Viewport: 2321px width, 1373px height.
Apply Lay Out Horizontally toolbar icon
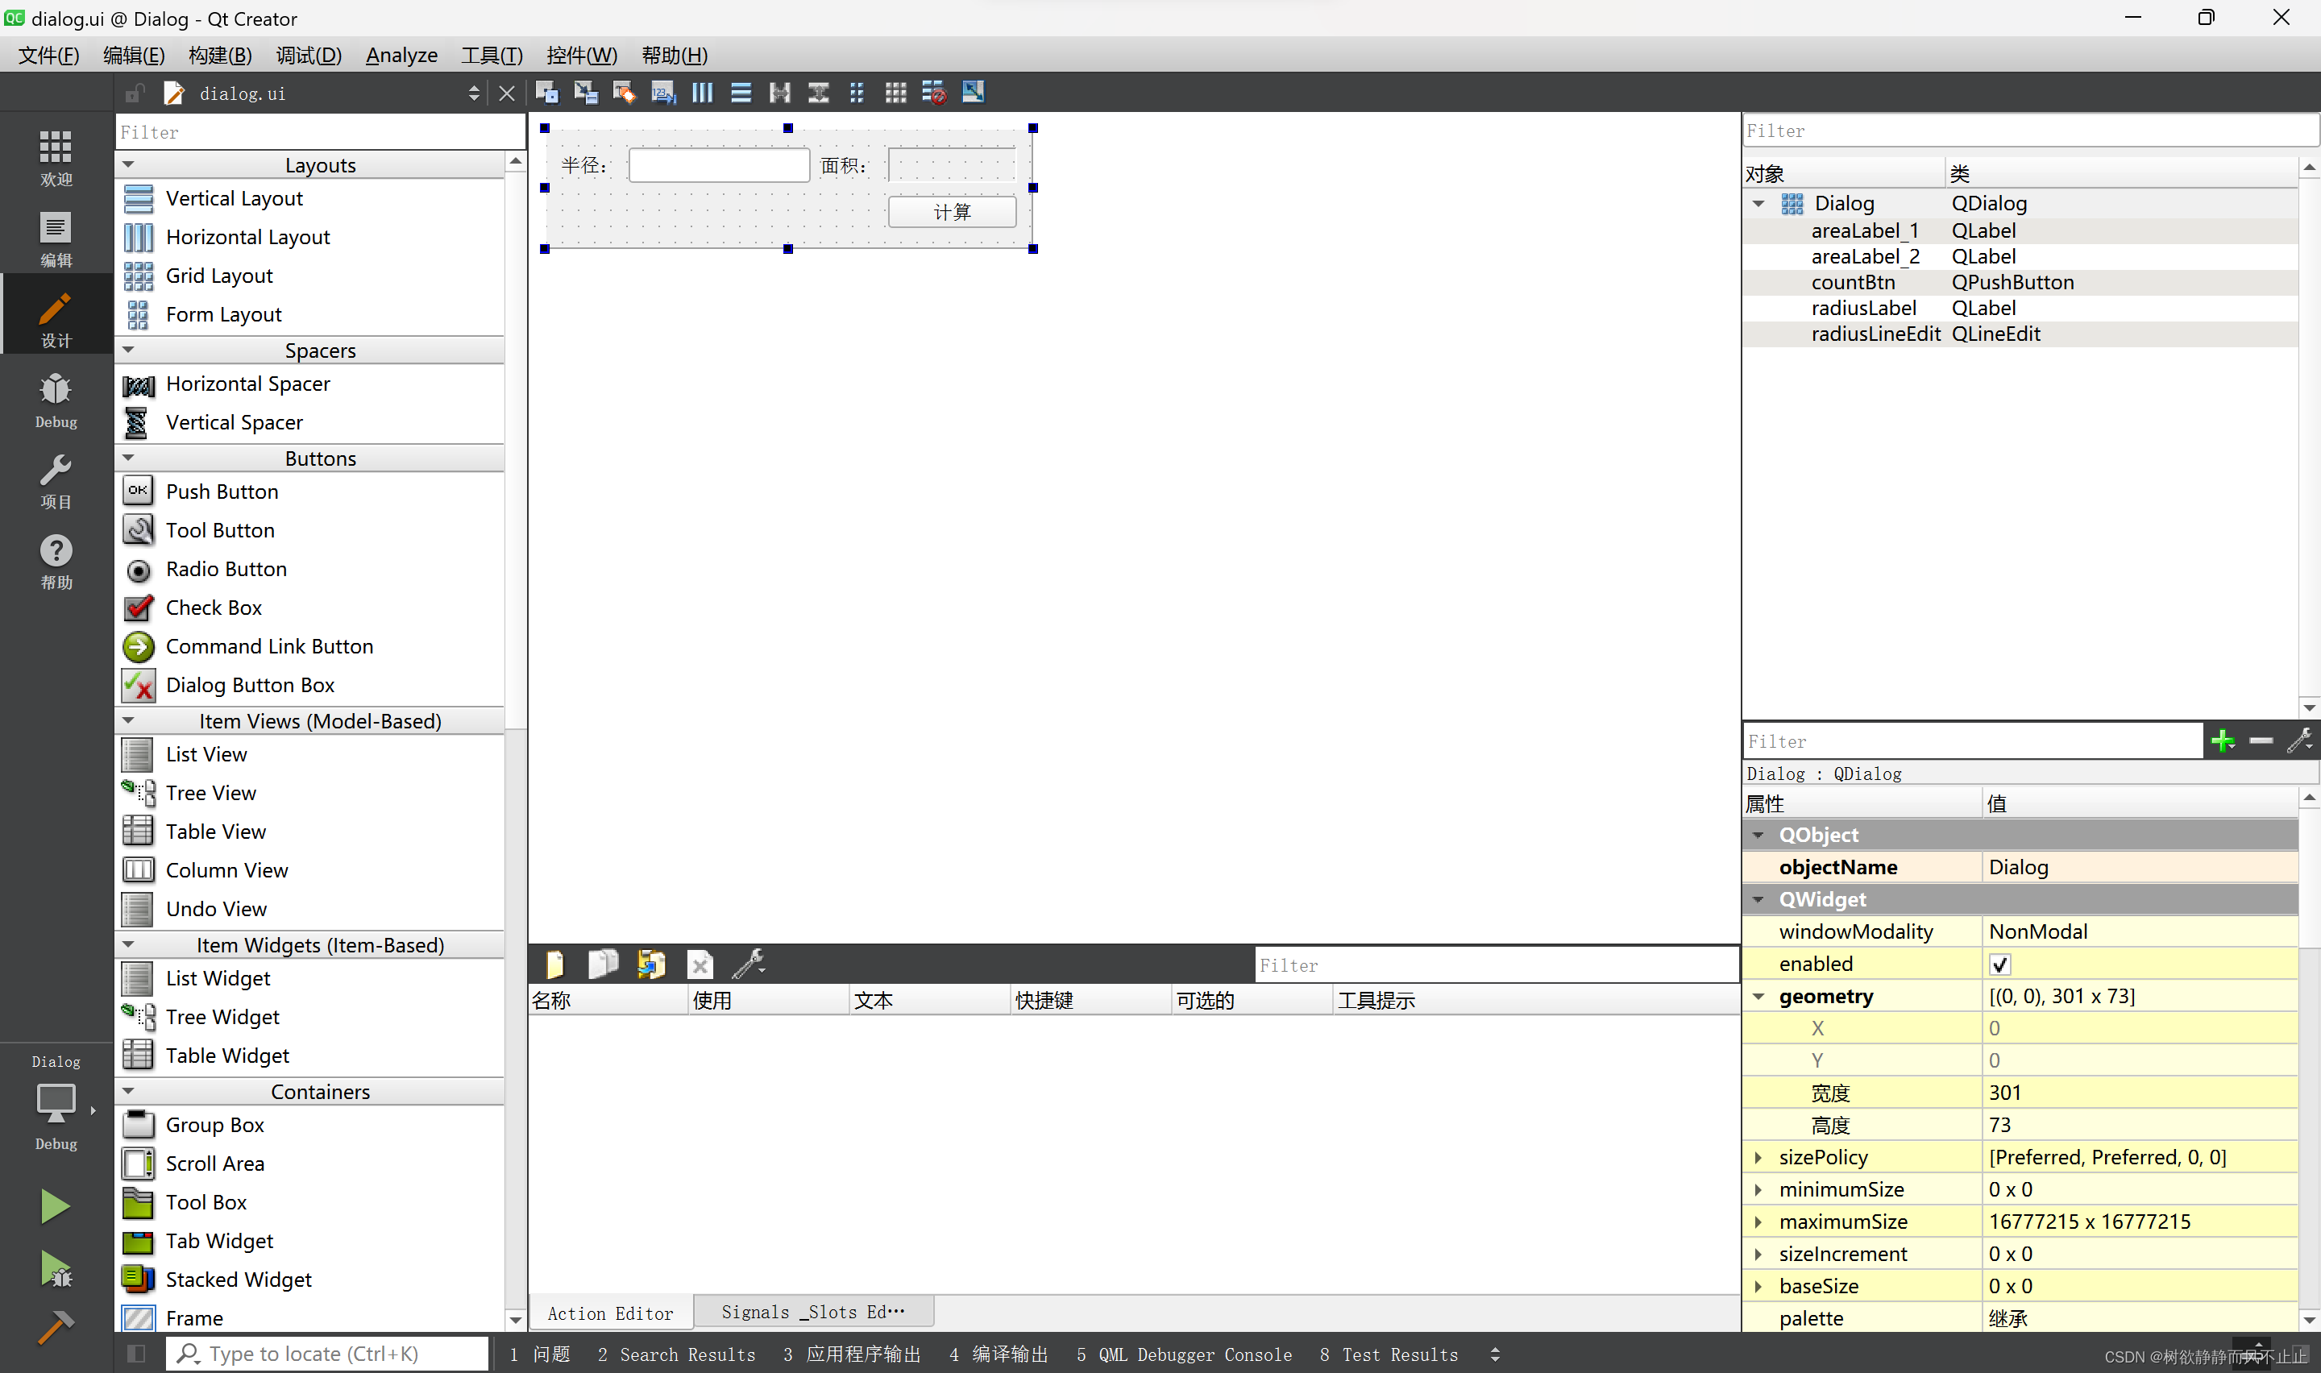[702, 93]
